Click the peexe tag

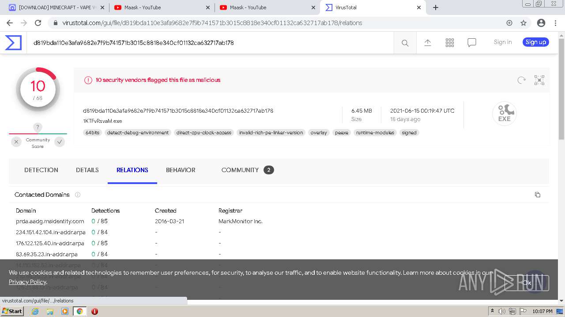pos(342,133)
